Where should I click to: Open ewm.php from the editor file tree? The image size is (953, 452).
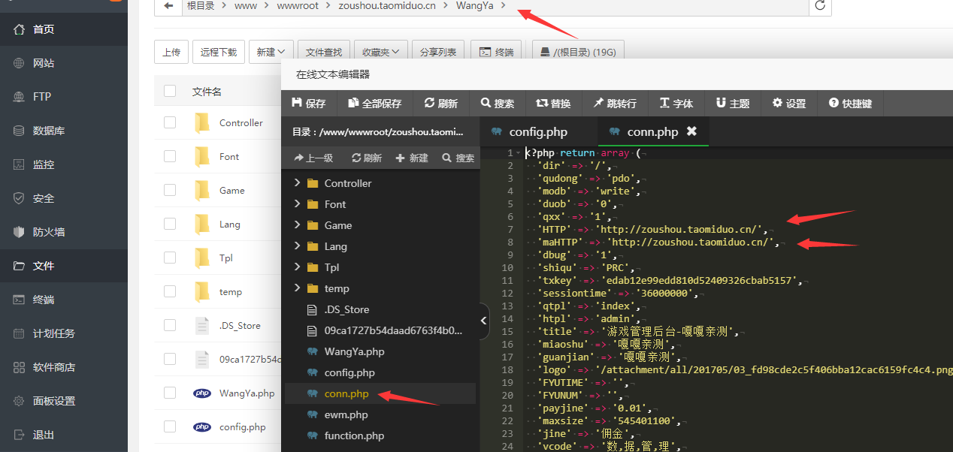[346, 414]
